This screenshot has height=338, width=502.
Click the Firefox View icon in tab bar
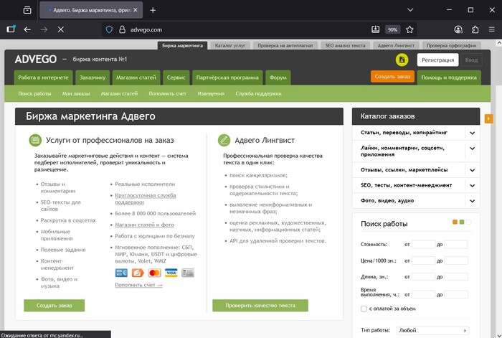[27, 10]
